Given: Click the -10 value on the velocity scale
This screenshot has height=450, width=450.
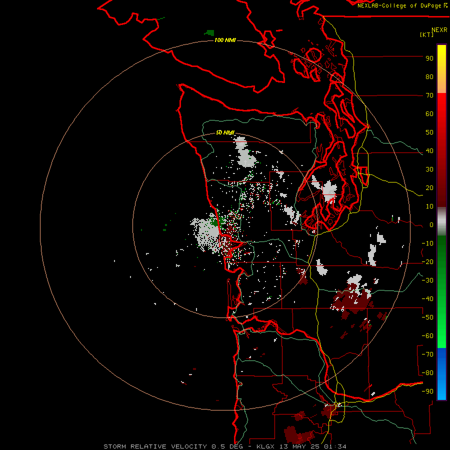Looking at the screenshot, I should pyautogui.click(x=427, y=243).
